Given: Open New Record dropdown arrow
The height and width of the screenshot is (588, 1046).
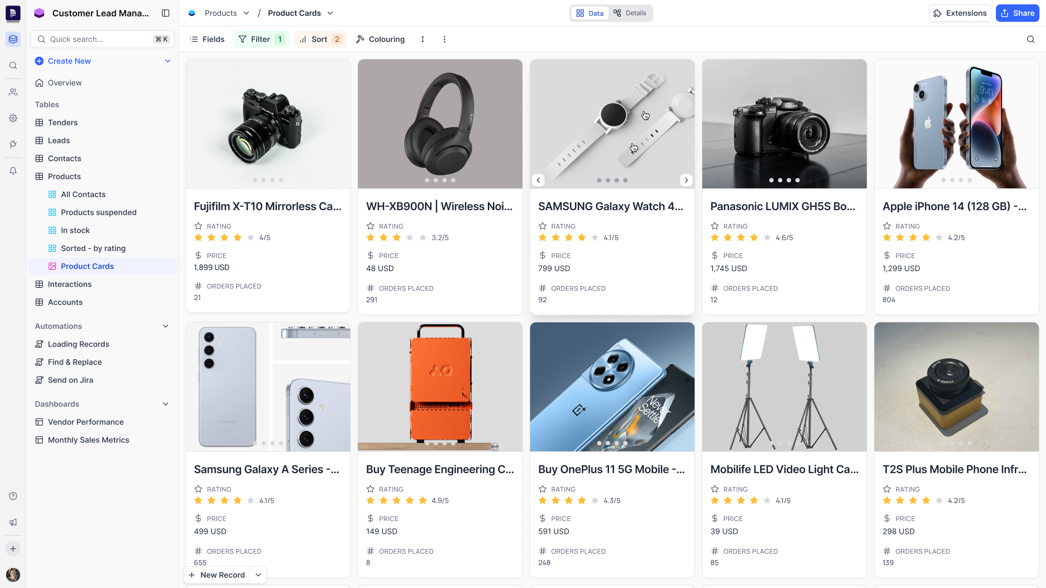Looking at the screenshot, I should (x=258, y=575).
